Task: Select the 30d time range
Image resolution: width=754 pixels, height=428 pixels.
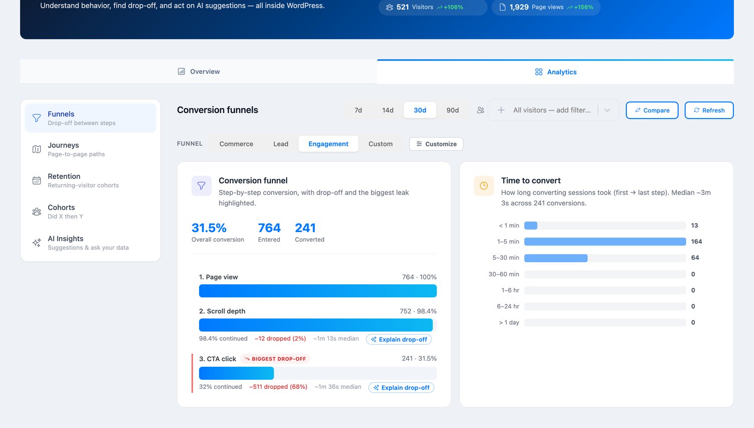Action: (x=420, y=110)
